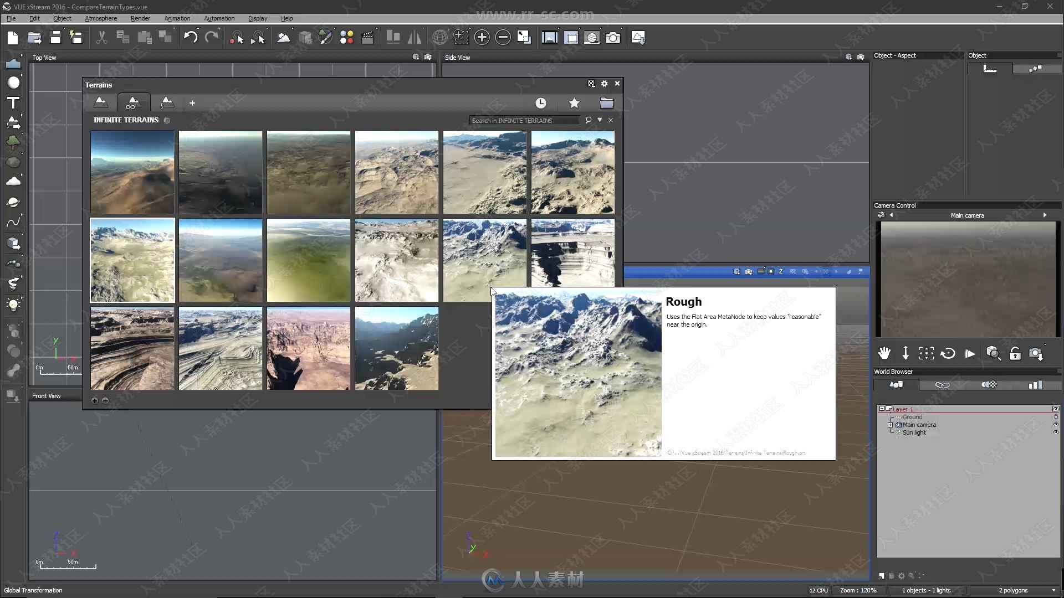Select the Rough terrain thumbnail
1064x598 pixels.
click(484, 259)
